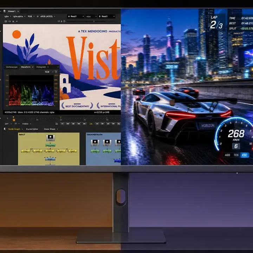
Task: Open the Dope Sheet tab
Action: [50, 129]
